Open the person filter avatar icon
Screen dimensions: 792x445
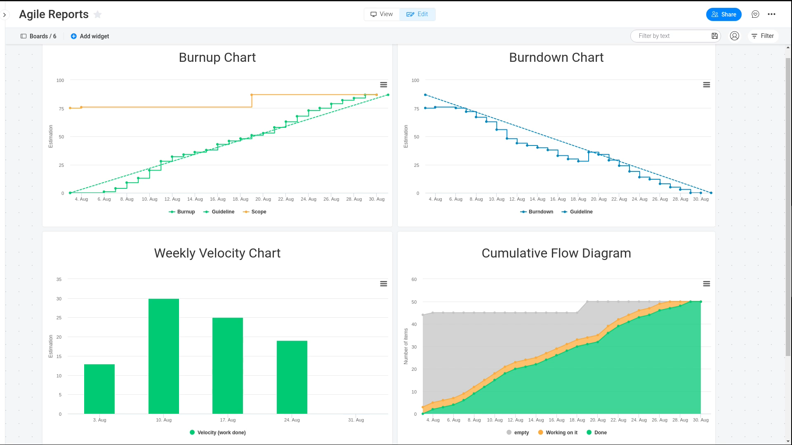[734, 36]
